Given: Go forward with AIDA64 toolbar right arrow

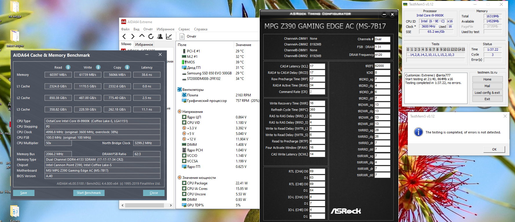Looking at the screenshot, I should pyautogui.click(x=133, y=36).
